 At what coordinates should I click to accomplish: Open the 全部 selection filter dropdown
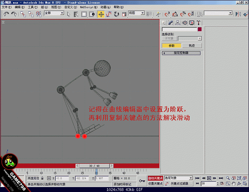coord(62,13)
